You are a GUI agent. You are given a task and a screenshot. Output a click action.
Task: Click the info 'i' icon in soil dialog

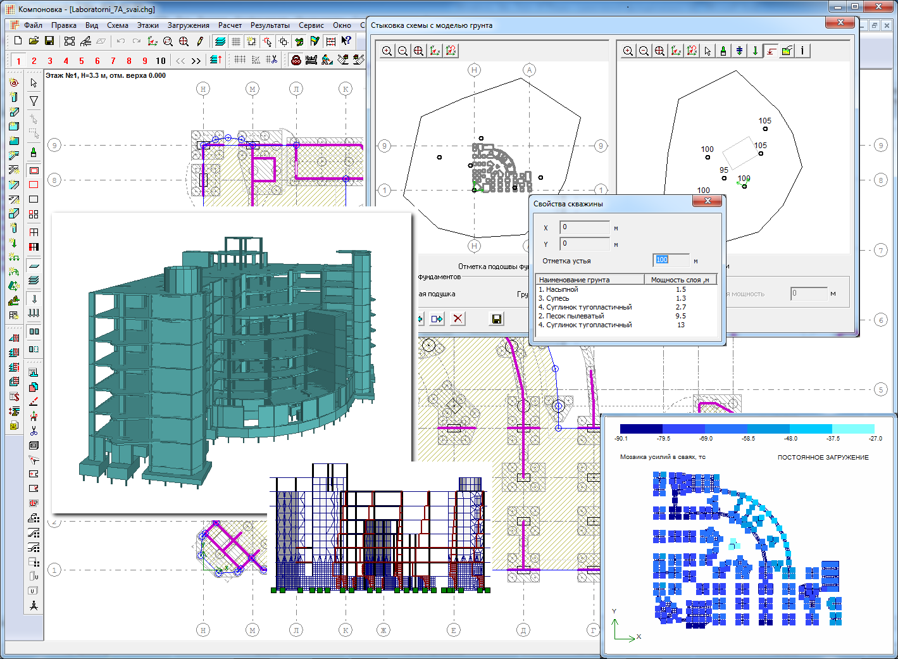[x=802, y=51]
